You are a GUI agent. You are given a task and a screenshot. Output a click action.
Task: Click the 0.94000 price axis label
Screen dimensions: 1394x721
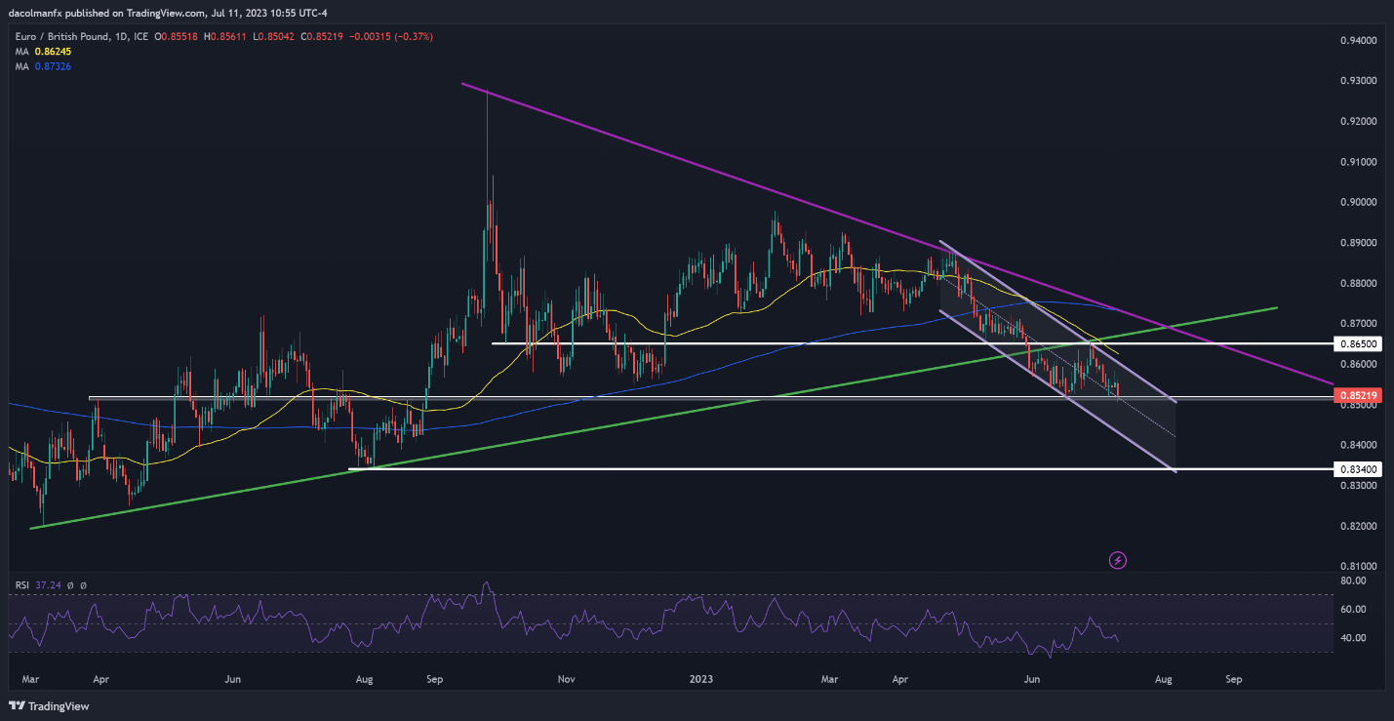[x=1358, y=40]
